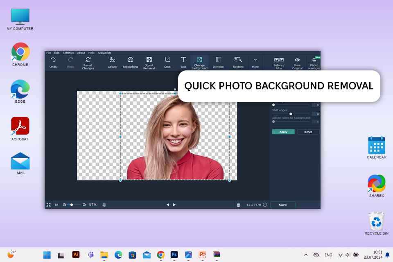Click Revert Changes in the toolbar
The image size is (393, 262).
click(88, 63)
